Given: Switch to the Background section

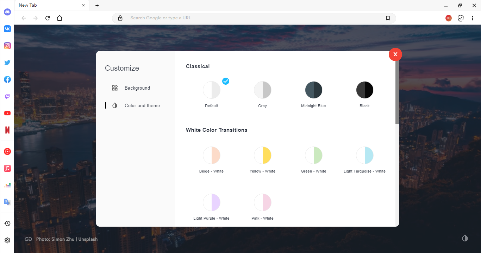Looking at the screenshot, I should [137, 88].
